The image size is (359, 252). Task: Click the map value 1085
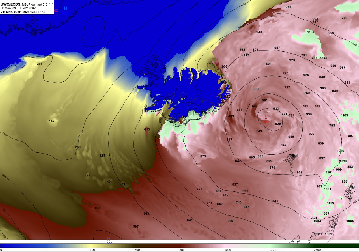click(350, 221)
